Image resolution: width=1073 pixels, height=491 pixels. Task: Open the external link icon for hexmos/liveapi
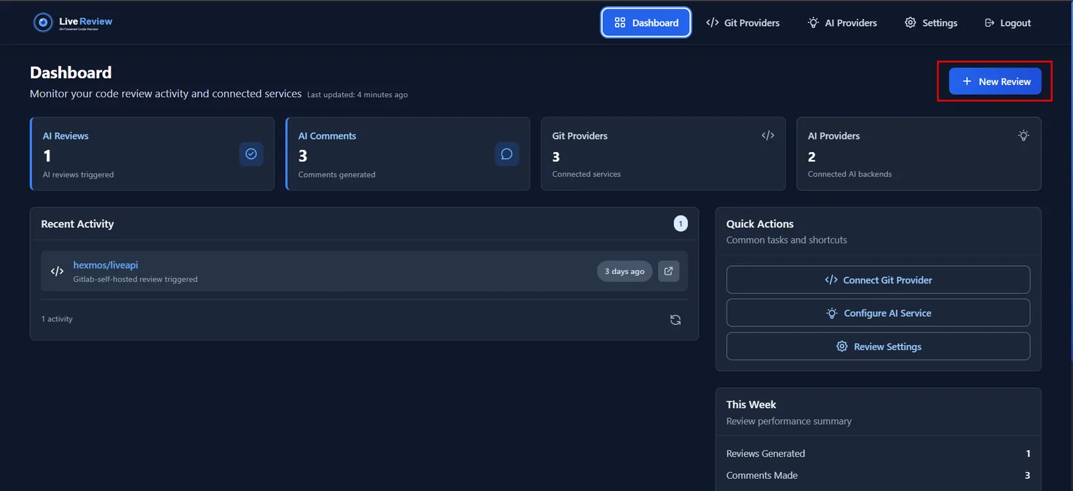click(x=669, y=271)
